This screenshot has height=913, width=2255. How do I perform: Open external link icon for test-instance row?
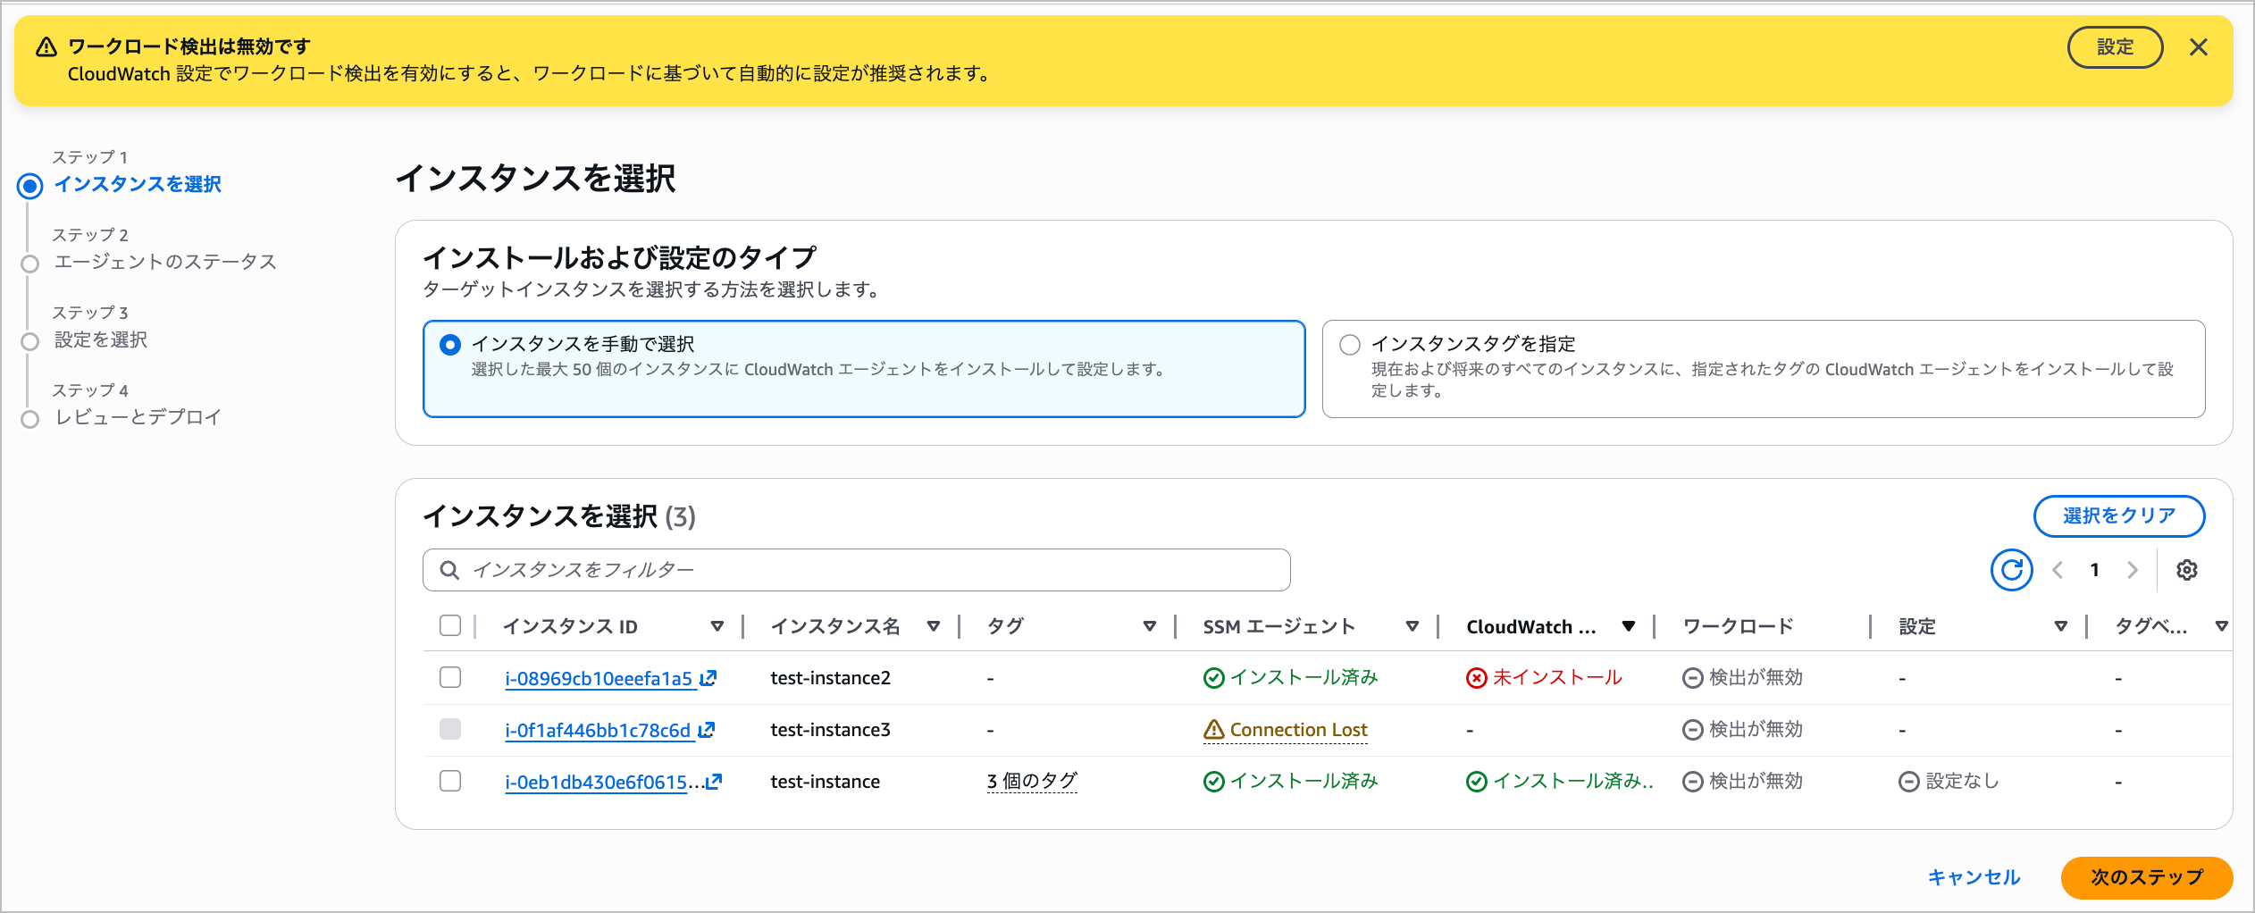pyautogui.click(x=713, y=782)
